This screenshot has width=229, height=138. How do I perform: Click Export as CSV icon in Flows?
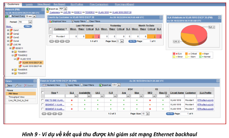100,85
